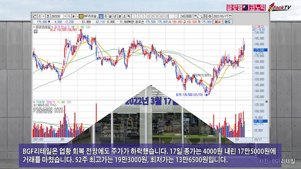Viewport: 301px width, 169px height.
Task: Click the small grey list icon under BGF리테일
Action: coord(36,31)
